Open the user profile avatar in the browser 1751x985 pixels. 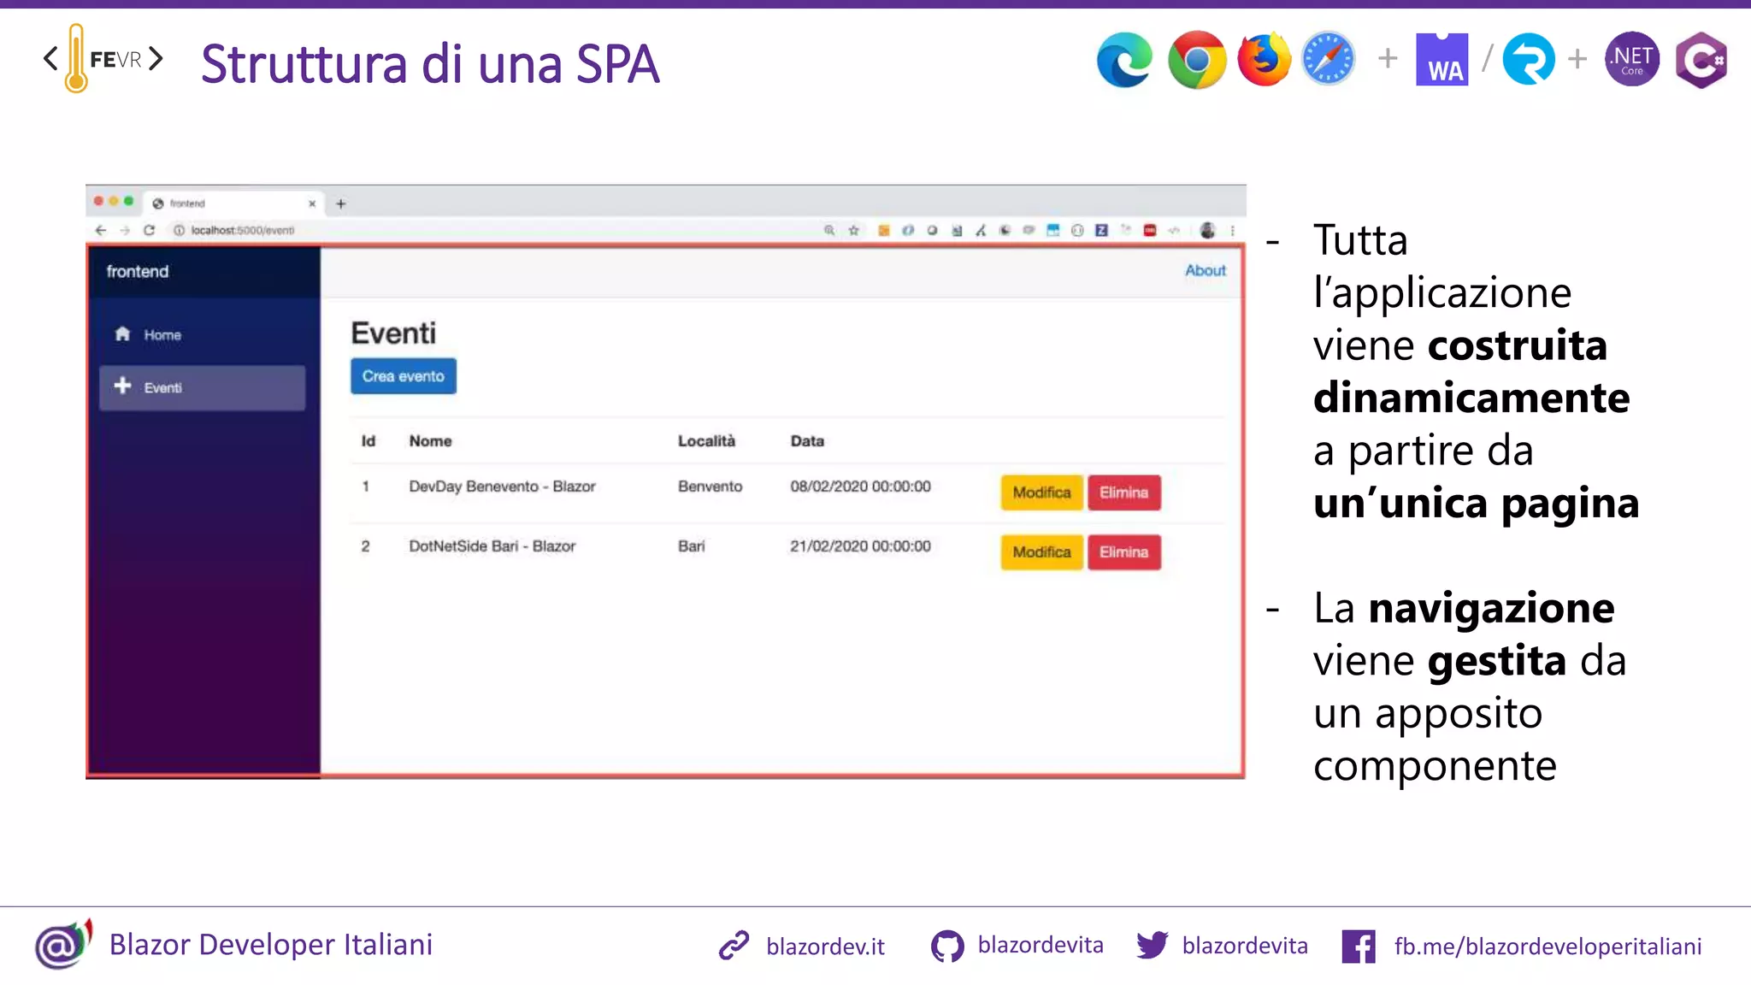[x=1207, y=230]
